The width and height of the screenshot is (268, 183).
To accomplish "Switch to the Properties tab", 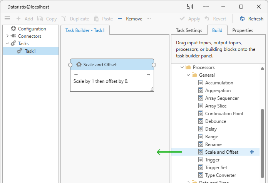I will click(243, 30).
